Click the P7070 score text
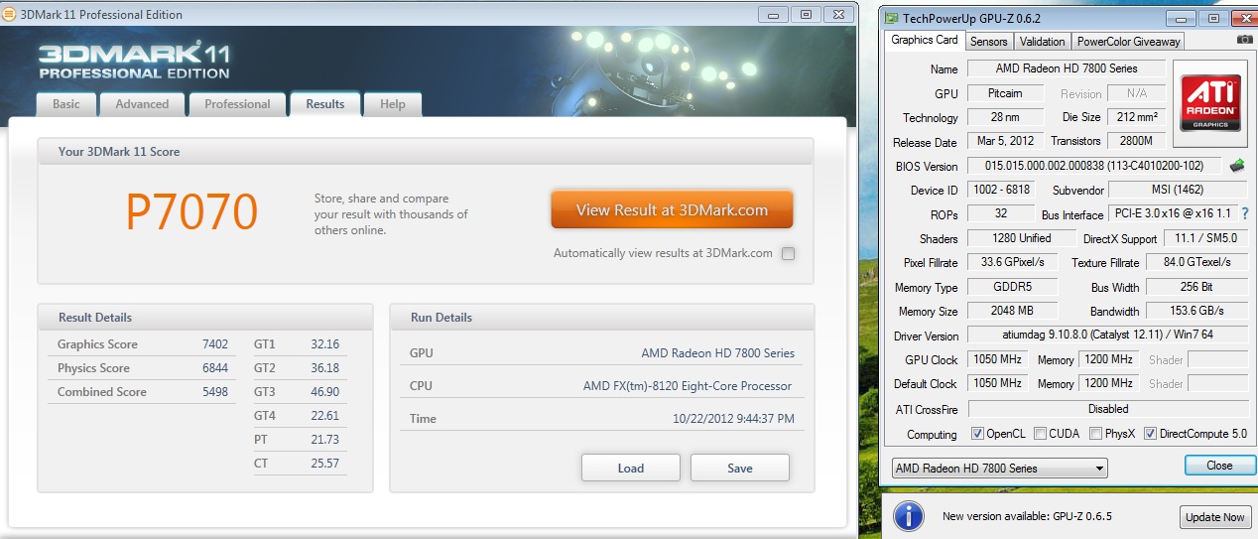The height and width of the screenshot is (539, 1258). (x=191, y=210)
